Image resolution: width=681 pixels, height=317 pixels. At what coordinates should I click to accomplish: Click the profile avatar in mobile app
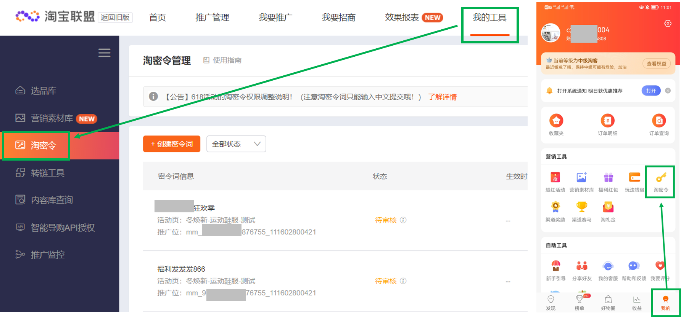pos(551,33)
